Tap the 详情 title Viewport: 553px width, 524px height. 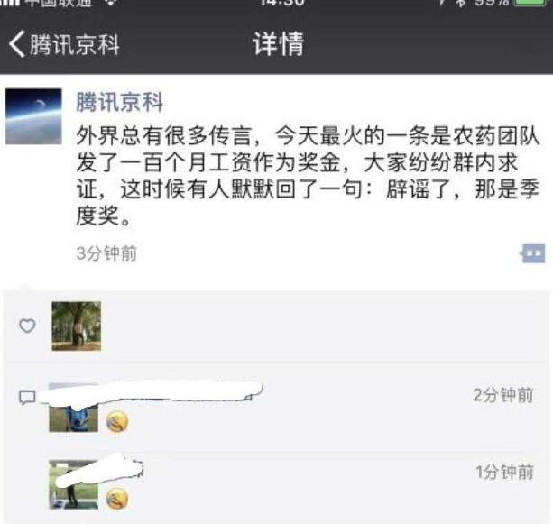[x=278, y=43]
